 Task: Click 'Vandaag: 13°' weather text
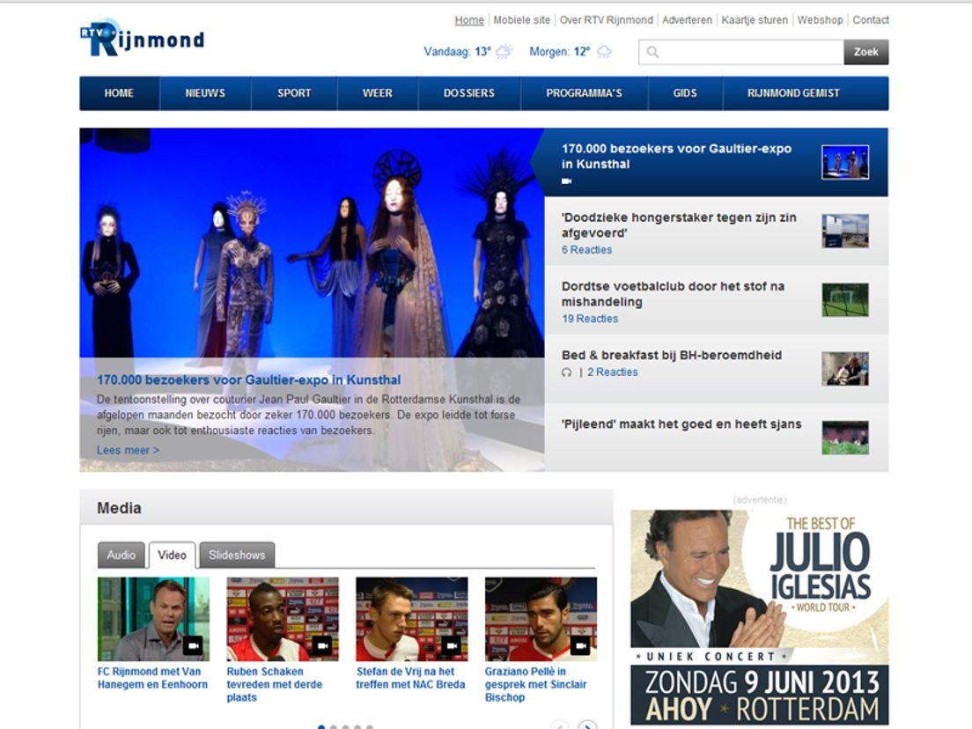458,52
